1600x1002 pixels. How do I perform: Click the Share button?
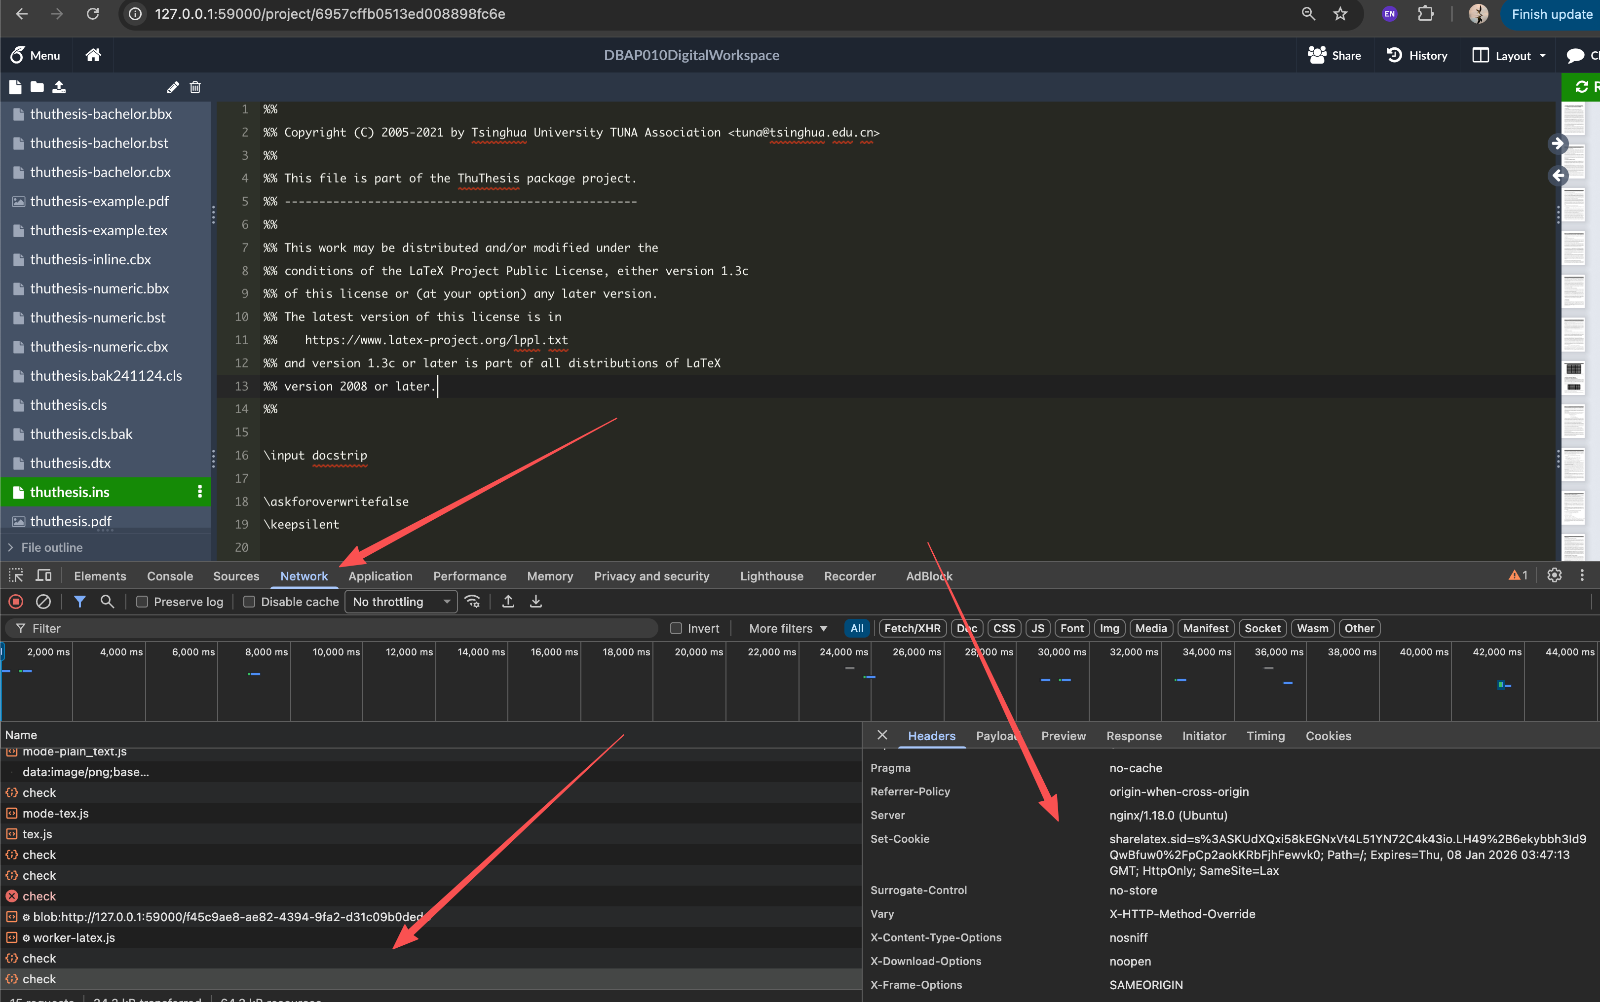pos(1334,55)
